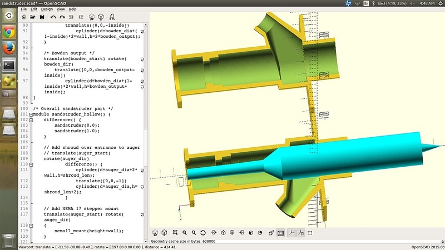Click the editor vertical scrollbar handle
This screenshot has width=445, height=250.
coord(146,147)
